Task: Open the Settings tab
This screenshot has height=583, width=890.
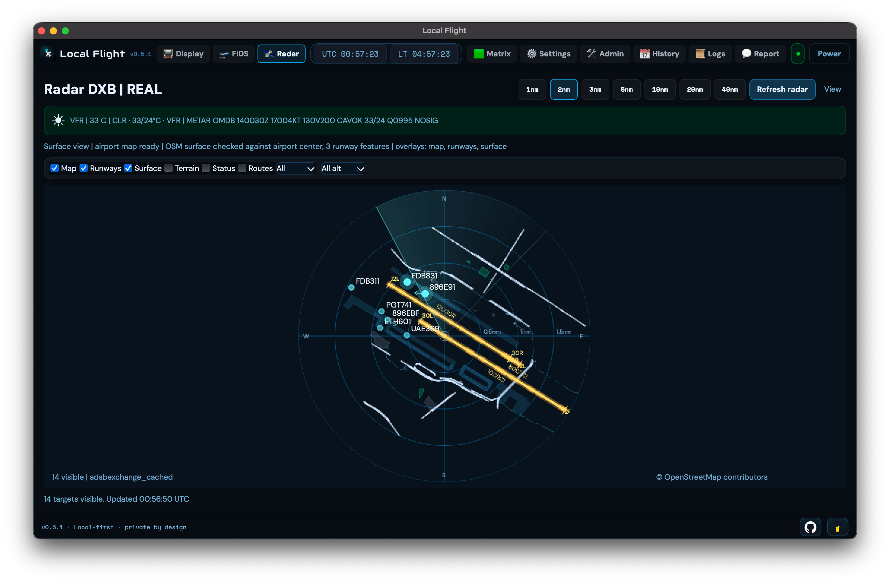Action: 549,54
